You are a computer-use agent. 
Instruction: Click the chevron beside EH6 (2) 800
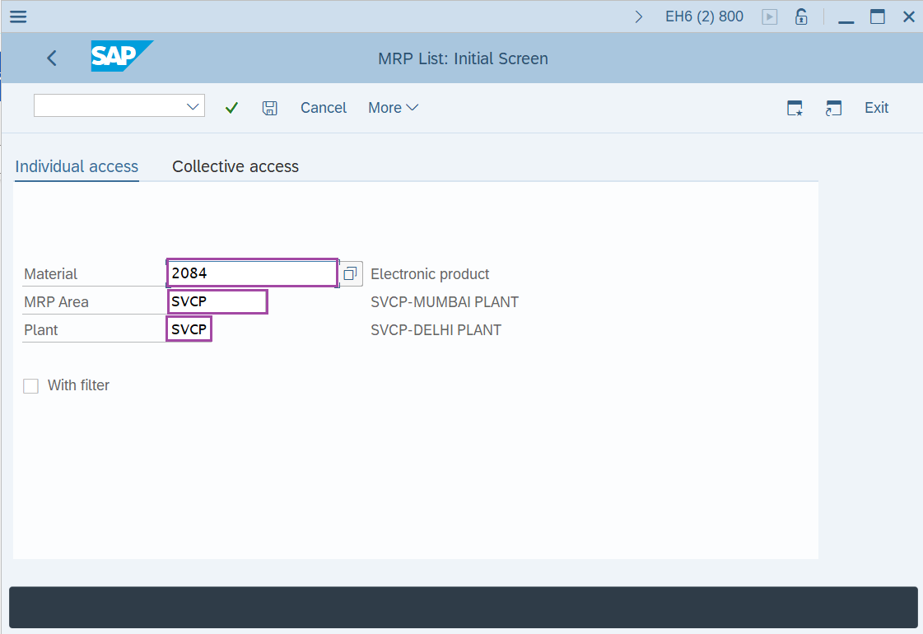[639, 15]
